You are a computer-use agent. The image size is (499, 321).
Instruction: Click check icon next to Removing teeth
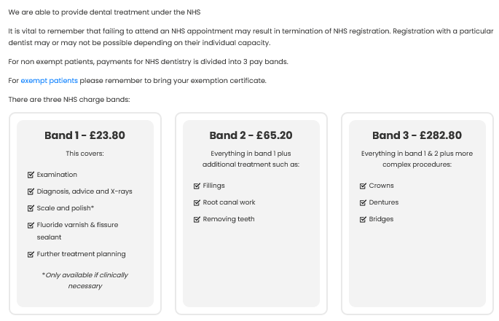[x=197, y=219]
